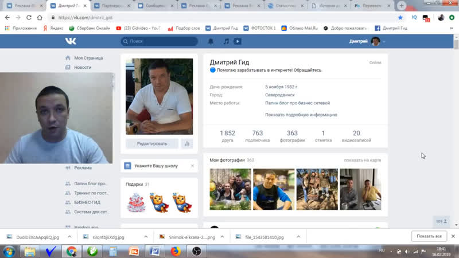
Task: Click the browser back arrow
Action: 7,18
